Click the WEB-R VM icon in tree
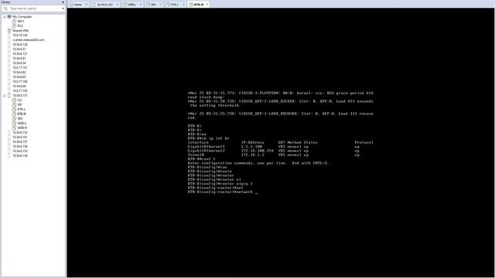The width and height of the screenshot is (495, 278). (14, 127)
